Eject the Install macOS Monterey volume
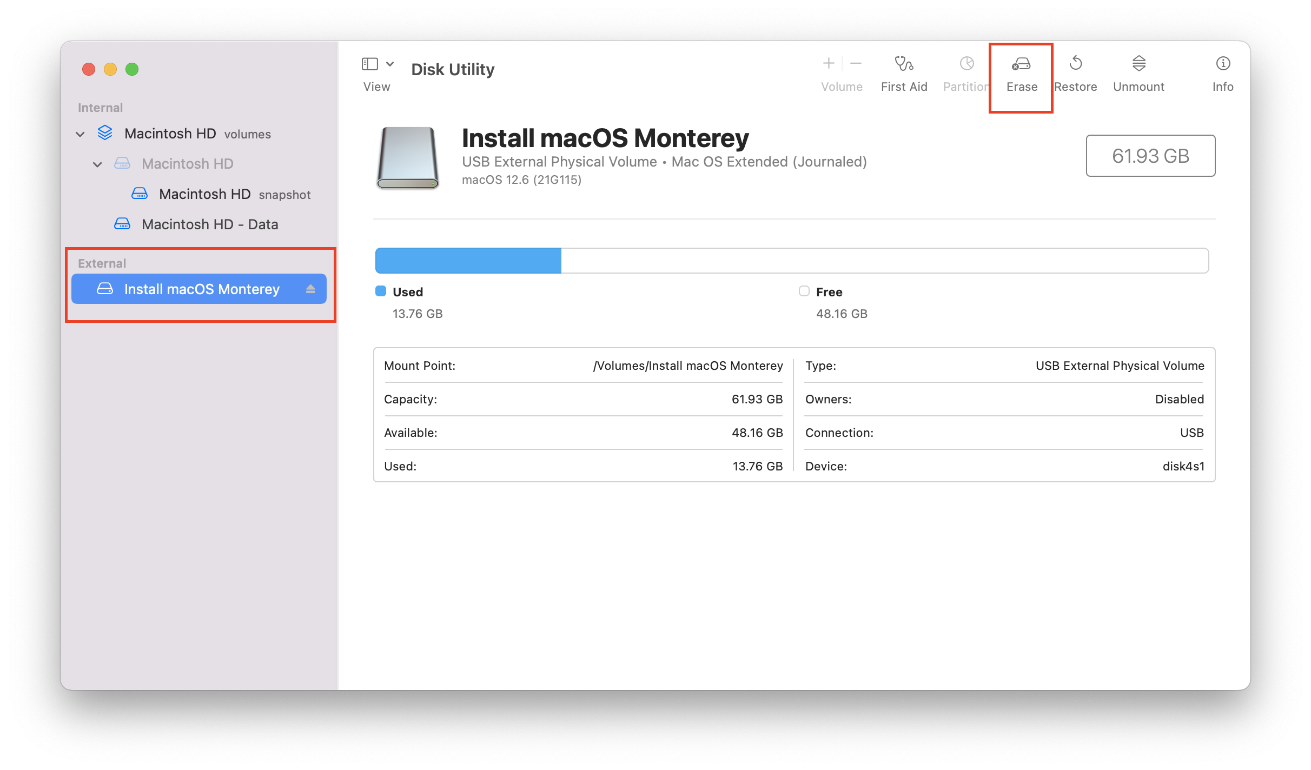 311,289
